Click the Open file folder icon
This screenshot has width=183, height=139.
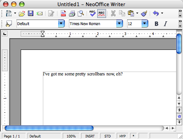click(x=22, y=13)
